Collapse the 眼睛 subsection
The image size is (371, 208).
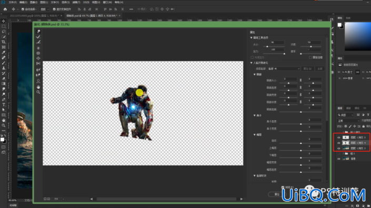[255, 75]
